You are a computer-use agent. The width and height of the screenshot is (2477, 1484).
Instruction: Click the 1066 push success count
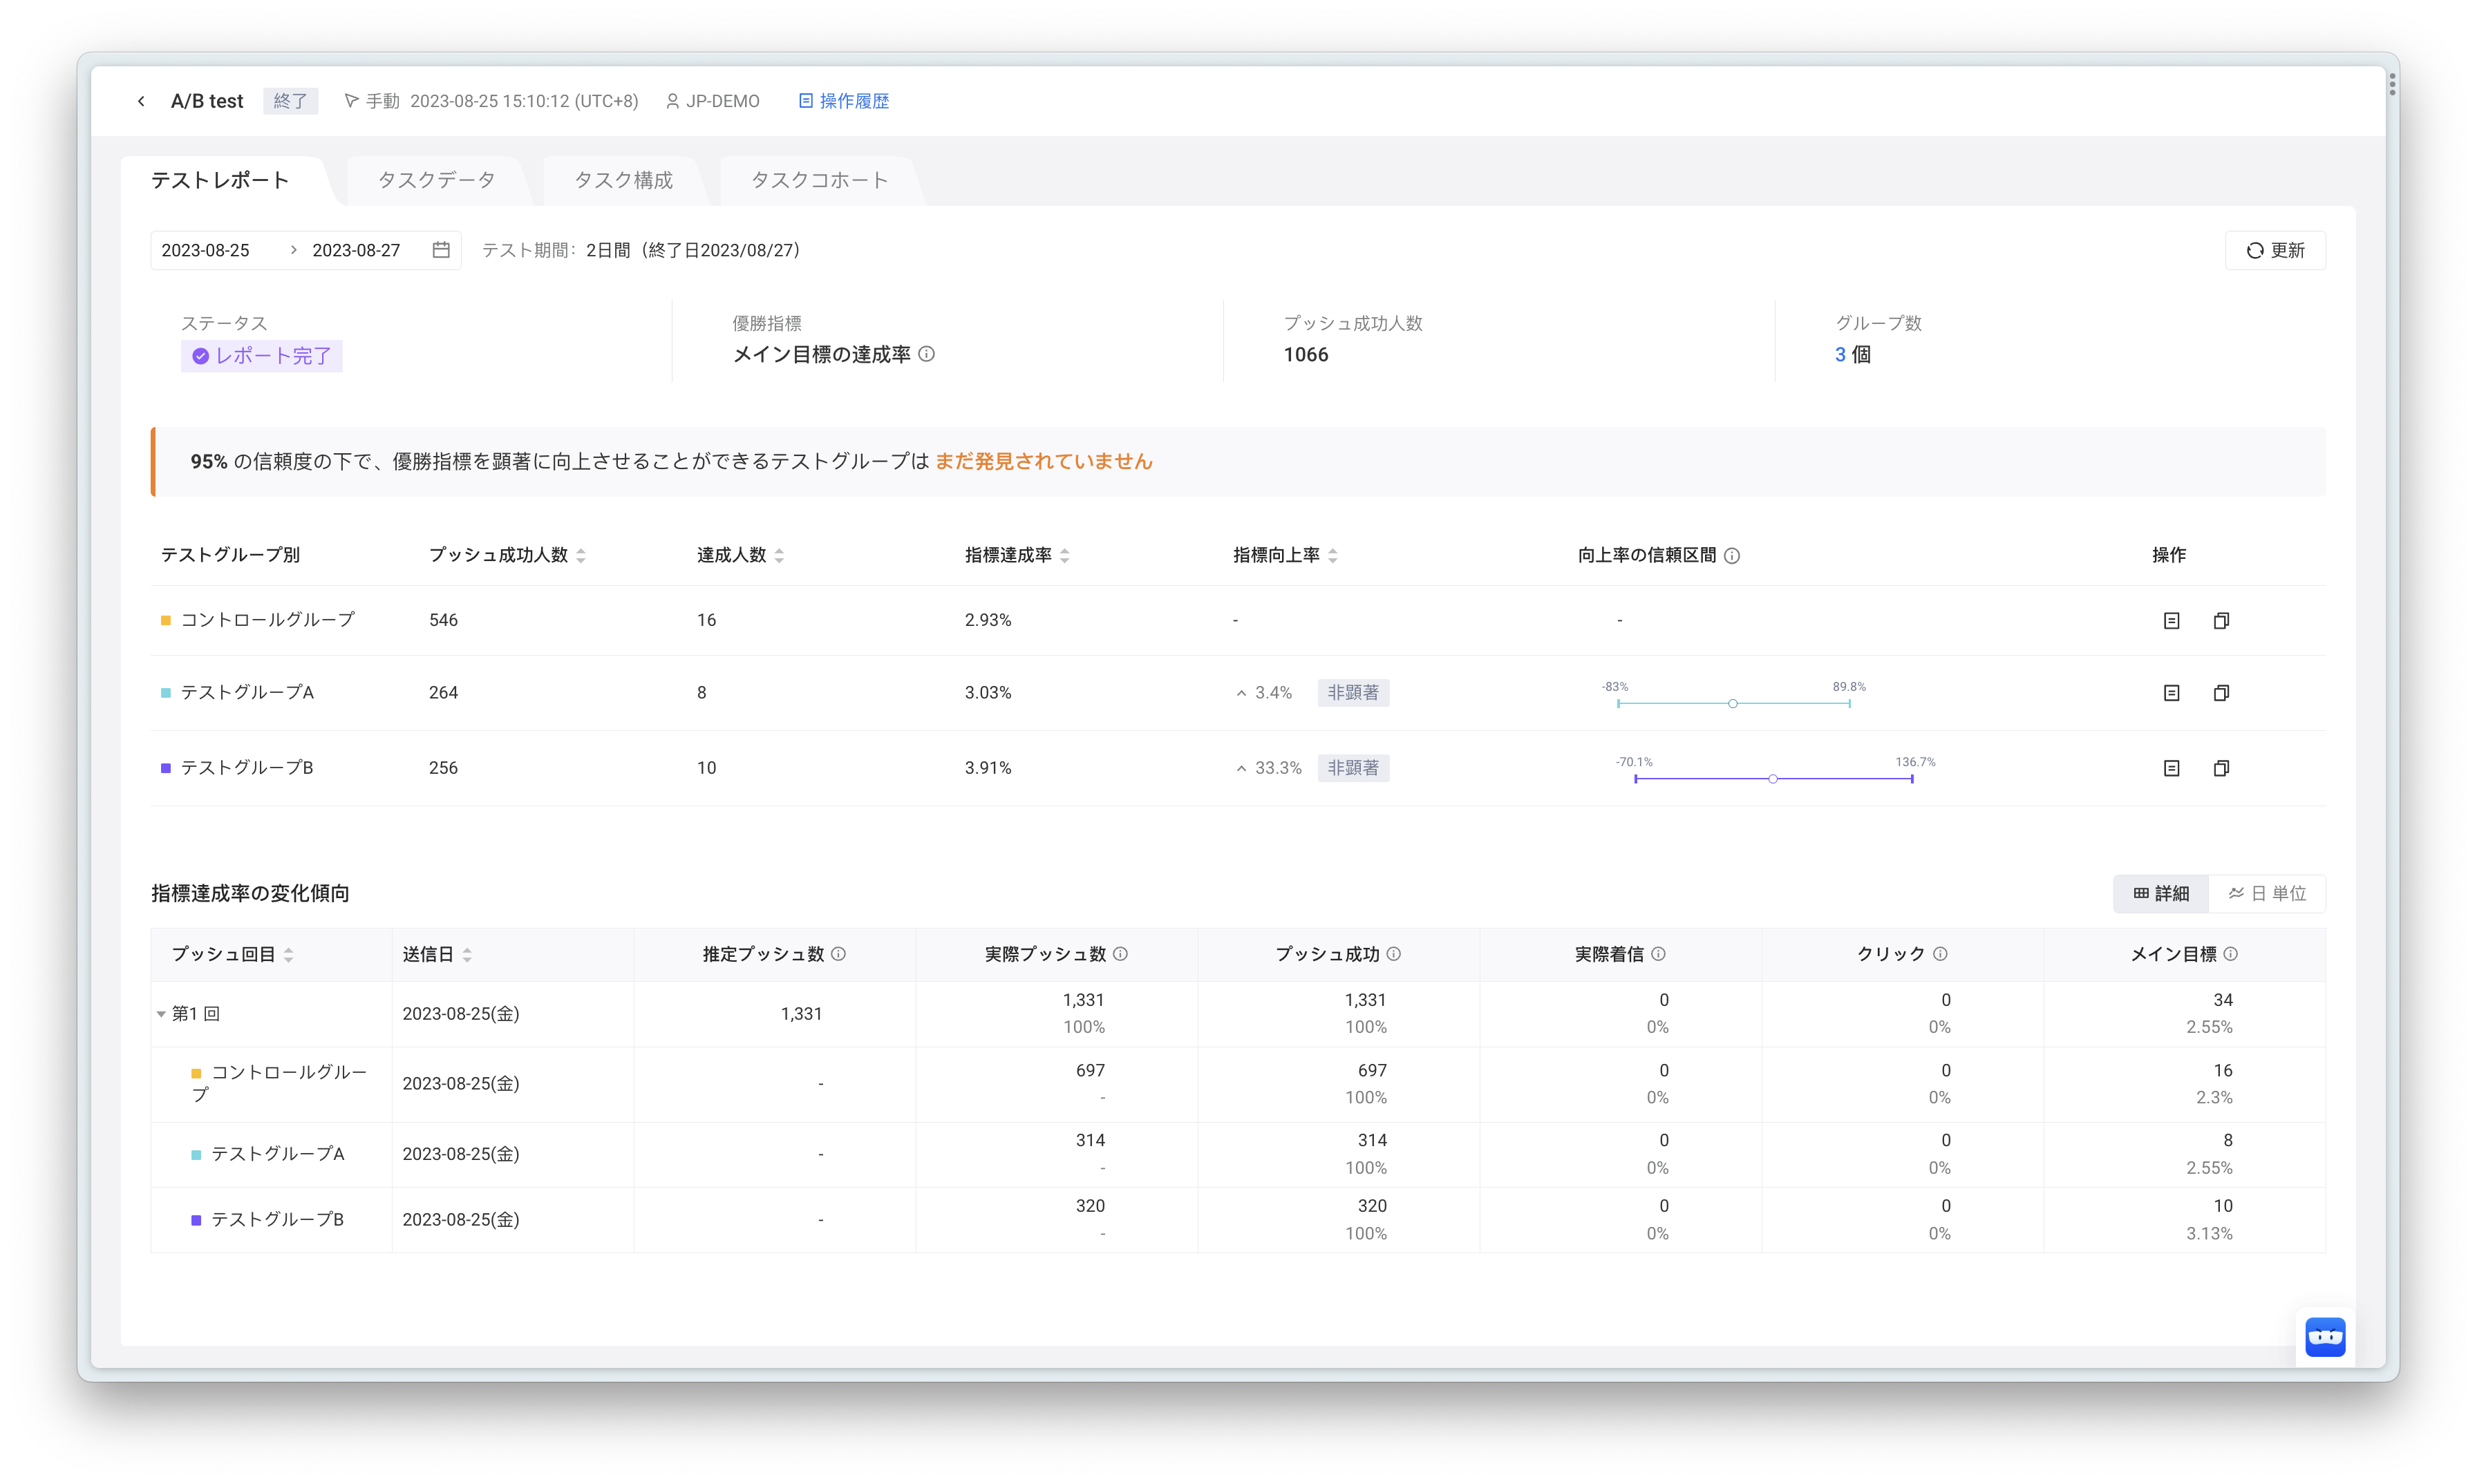1306,355
